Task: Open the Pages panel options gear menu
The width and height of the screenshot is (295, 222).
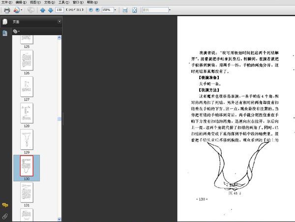Action: click(16, 32)
